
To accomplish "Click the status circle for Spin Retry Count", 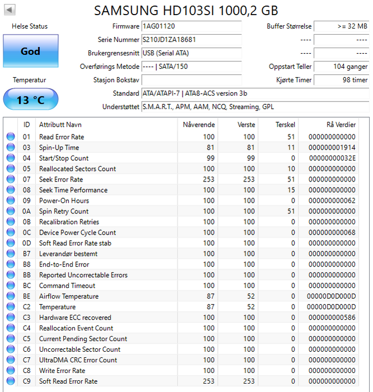I will pos(11,211).
